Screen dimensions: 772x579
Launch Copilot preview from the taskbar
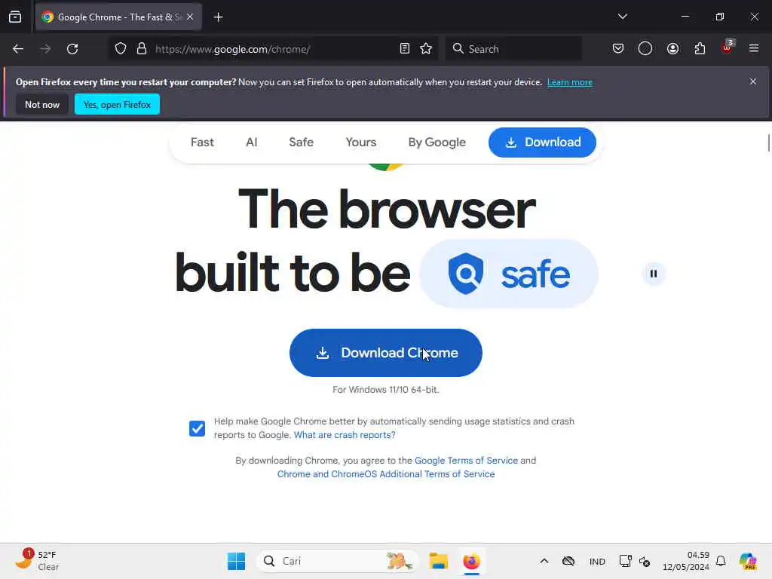click(748, 561)
